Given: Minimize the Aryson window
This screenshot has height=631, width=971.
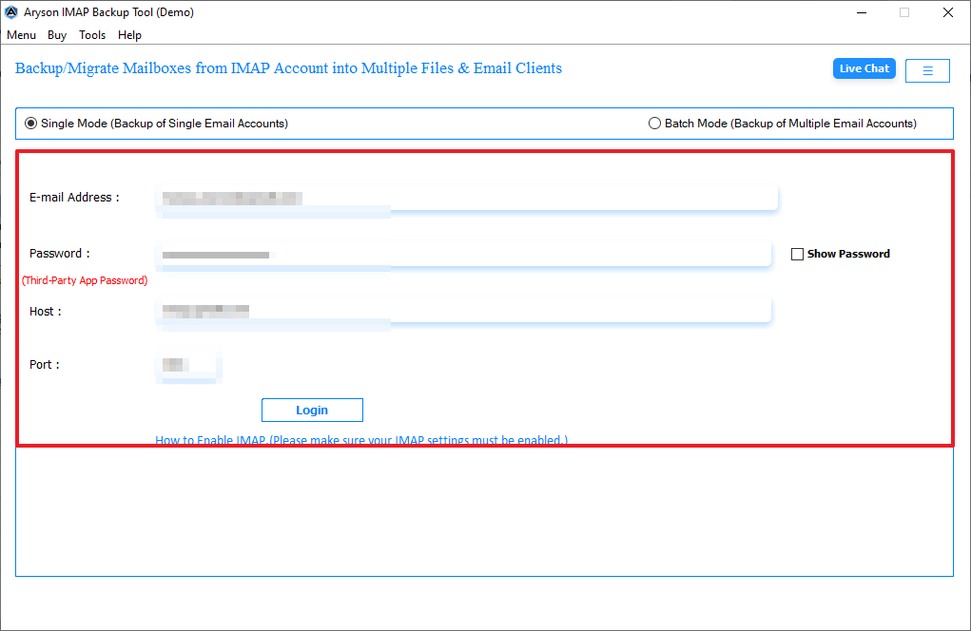Looking at the screenshot, I should click(862, 12).
